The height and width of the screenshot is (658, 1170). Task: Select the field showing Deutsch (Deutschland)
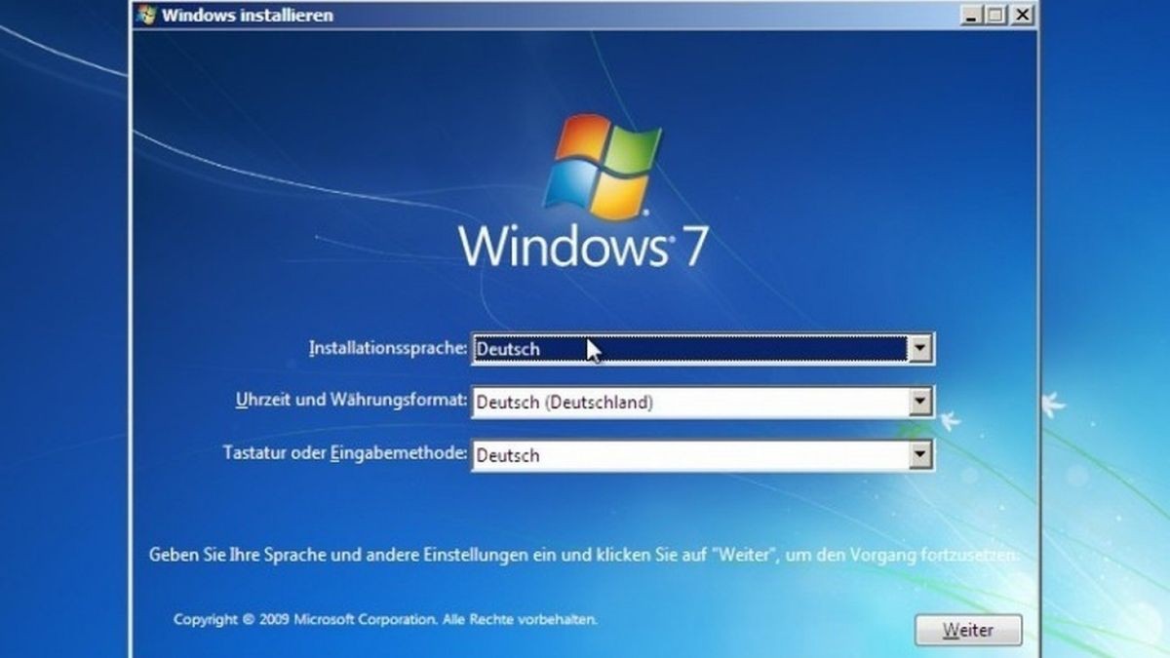pyautogui.click(x=682, y=402)
